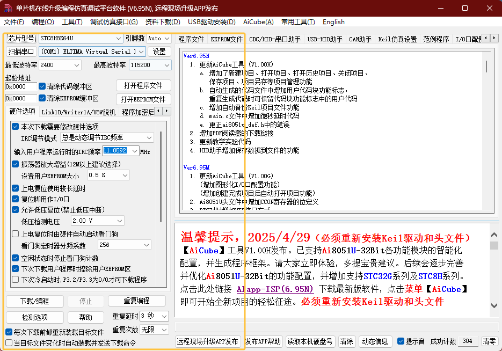Switch to Link1D/Writer1A/U8W脱机 tab
The width and height of the screenshot is (502, 351).
(x=78, y=112)
